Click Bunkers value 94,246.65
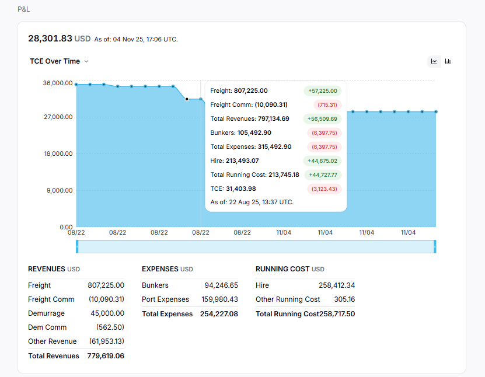The width and height of the screenshot is (485, 377). pyautogui.click(x=221, y=285)
